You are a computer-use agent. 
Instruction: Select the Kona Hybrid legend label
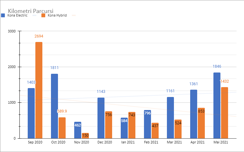tap(57, 15)
